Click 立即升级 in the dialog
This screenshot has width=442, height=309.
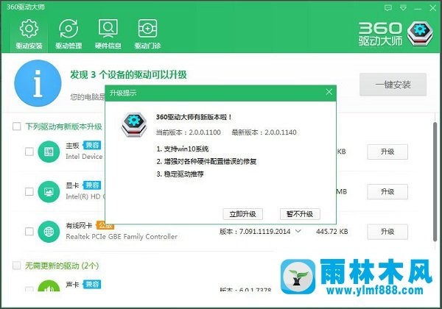coord(242,214)
